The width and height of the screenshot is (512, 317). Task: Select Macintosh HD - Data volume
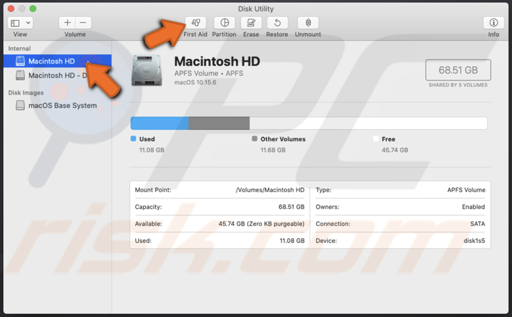tap(58, 76)
